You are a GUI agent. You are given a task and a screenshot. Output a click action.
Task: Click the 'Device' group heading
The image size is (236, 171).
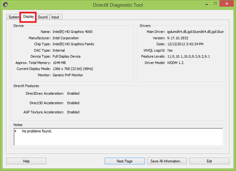click(x=18, y=26)
